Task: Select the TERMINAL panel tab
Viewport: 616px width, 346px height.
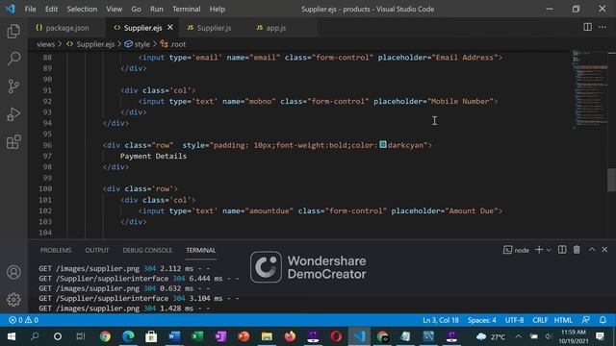Action: tap(201, 250)
